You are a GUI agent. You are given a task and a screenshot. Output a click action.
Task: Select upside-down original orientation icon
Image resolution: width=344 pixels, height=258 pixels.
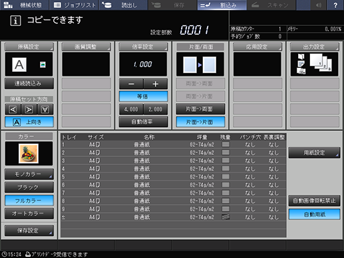tap(45, 110)
